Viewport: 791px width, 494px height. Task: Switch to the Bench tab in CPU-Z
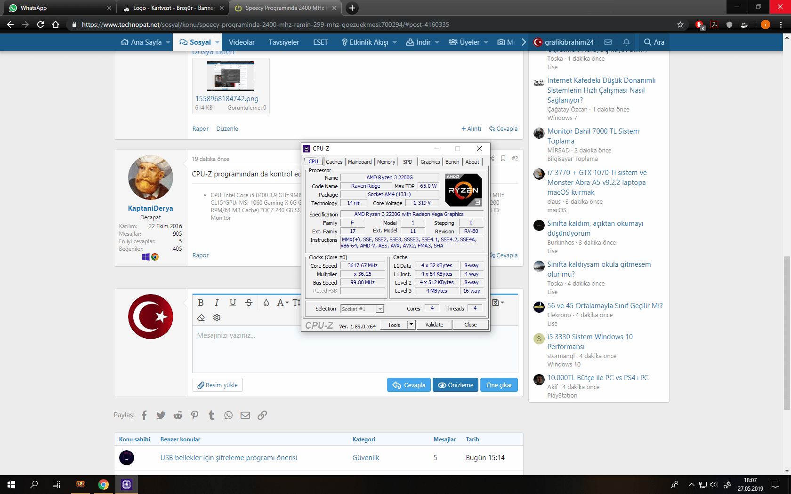[x=452, y=162]
